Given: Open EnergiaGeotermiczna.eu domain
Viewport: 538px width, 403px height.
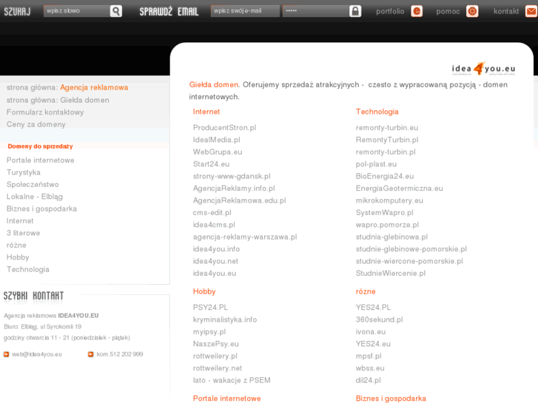Looking at the screenshot, I should (399, 189).
